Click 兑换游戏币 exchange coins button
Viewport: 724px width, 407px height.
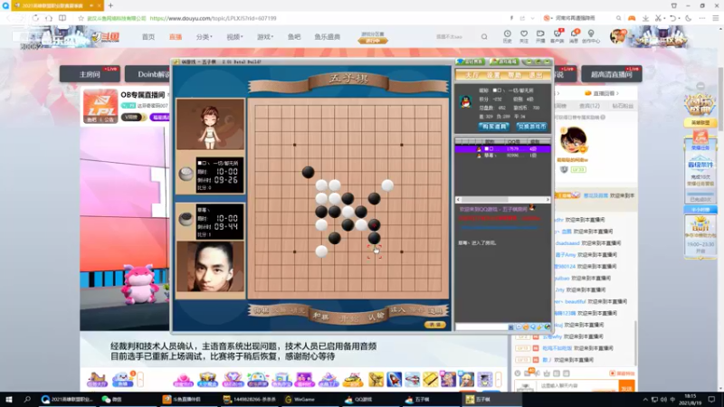(531, 127)
